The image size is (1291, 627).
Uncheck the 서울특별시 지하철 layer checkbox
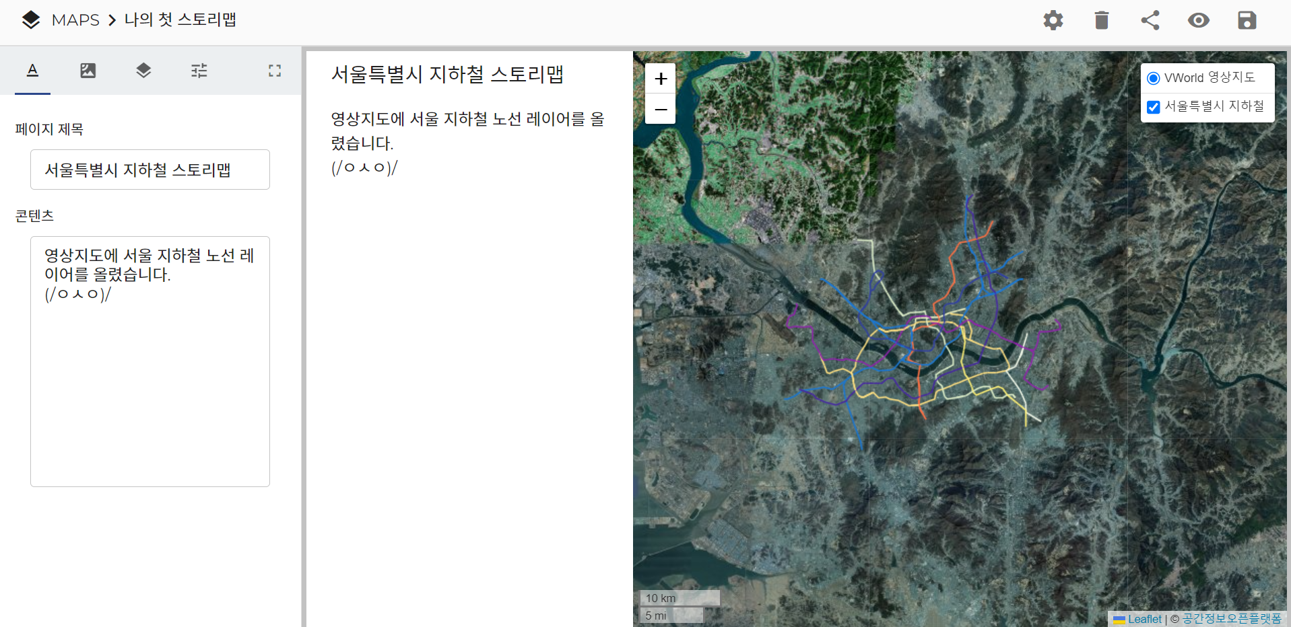(1153, 107)
